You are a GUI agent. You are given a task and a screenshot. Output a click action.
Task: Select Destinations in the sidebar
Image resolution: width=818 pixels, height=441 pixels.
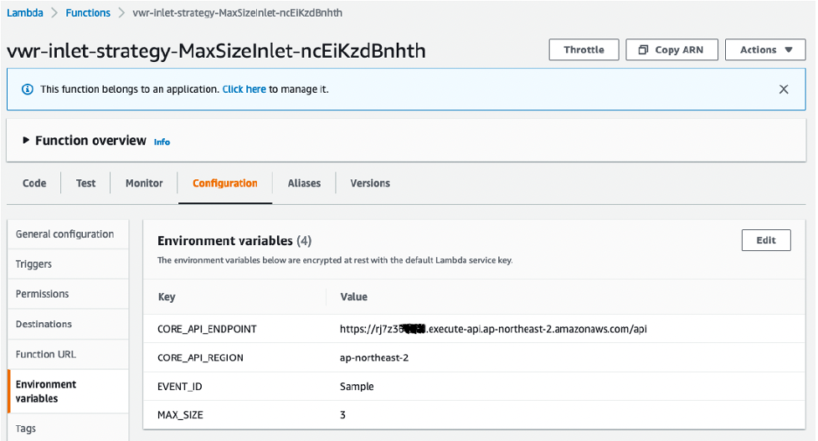(x=68, y=324)
